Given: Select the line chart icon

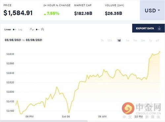Looking at the screenshot, I should click(x=32, y=29).
